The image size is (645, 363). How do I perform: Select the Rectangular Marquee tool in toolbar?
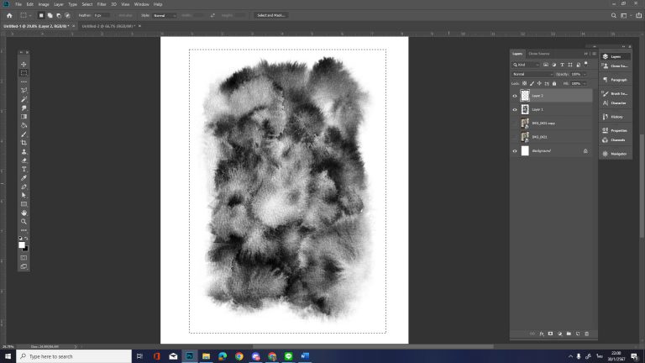coord(24,73)
